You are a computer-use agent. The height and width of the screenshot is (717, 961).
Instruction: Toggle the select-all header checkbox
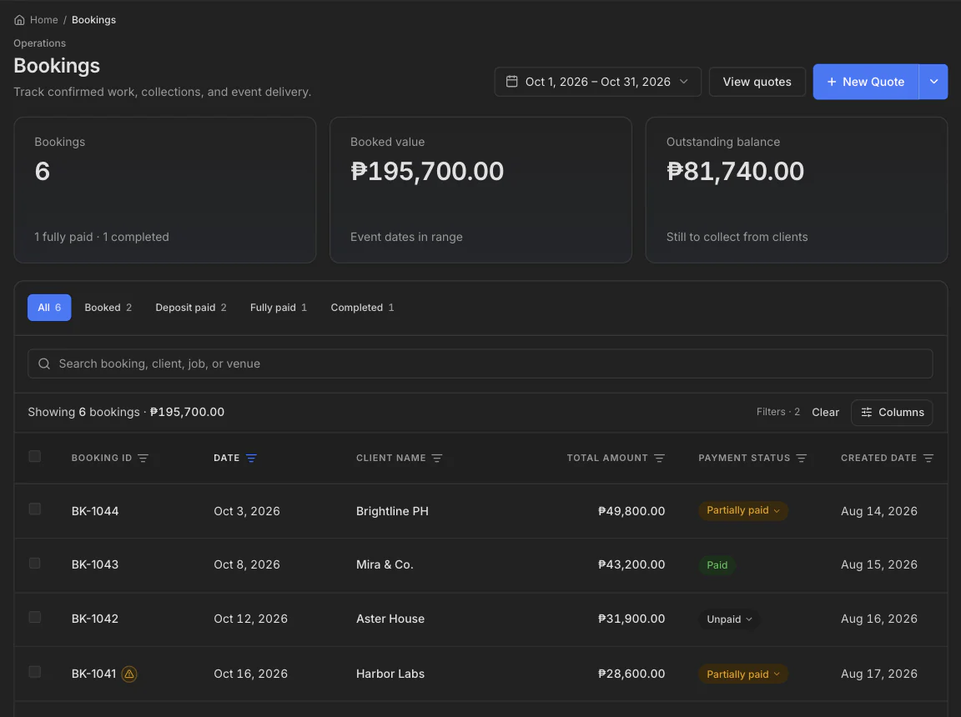pos(35,456)
